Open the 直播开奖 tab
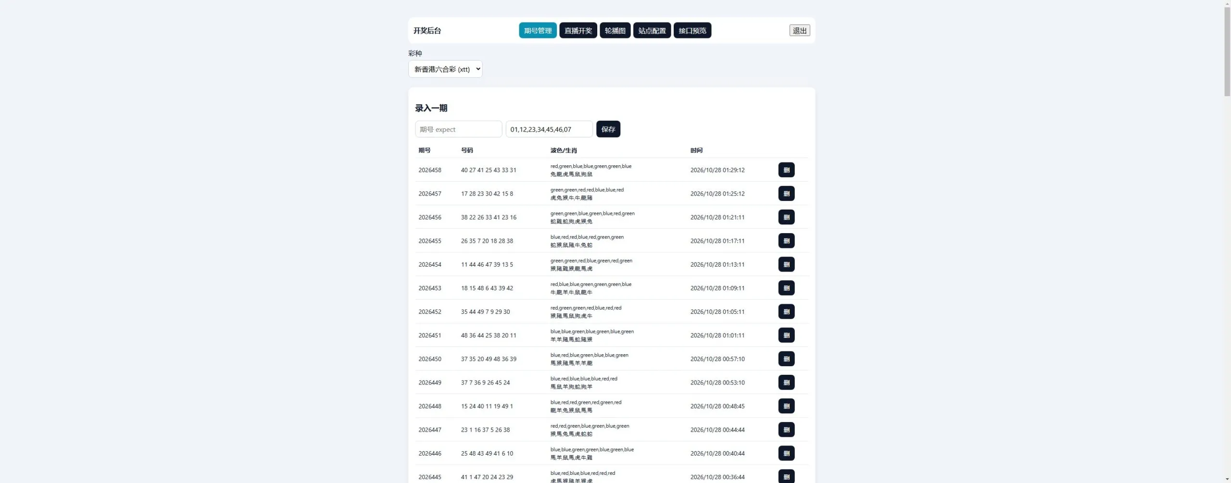Viewport: 1231px width, 483px height. tap(578, 30)
